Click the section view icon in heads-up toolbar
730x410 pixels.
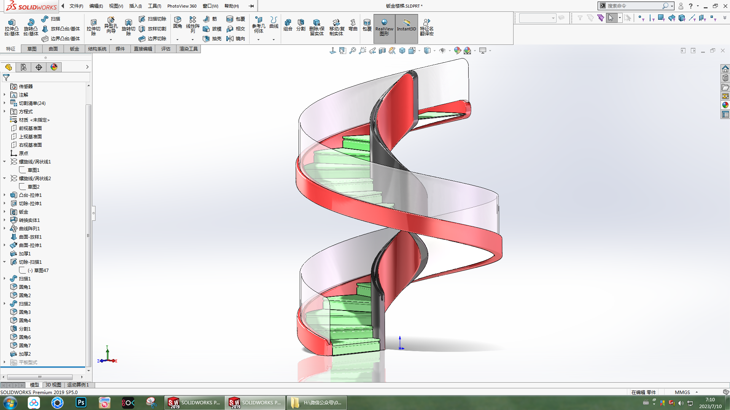pos(382,51)
